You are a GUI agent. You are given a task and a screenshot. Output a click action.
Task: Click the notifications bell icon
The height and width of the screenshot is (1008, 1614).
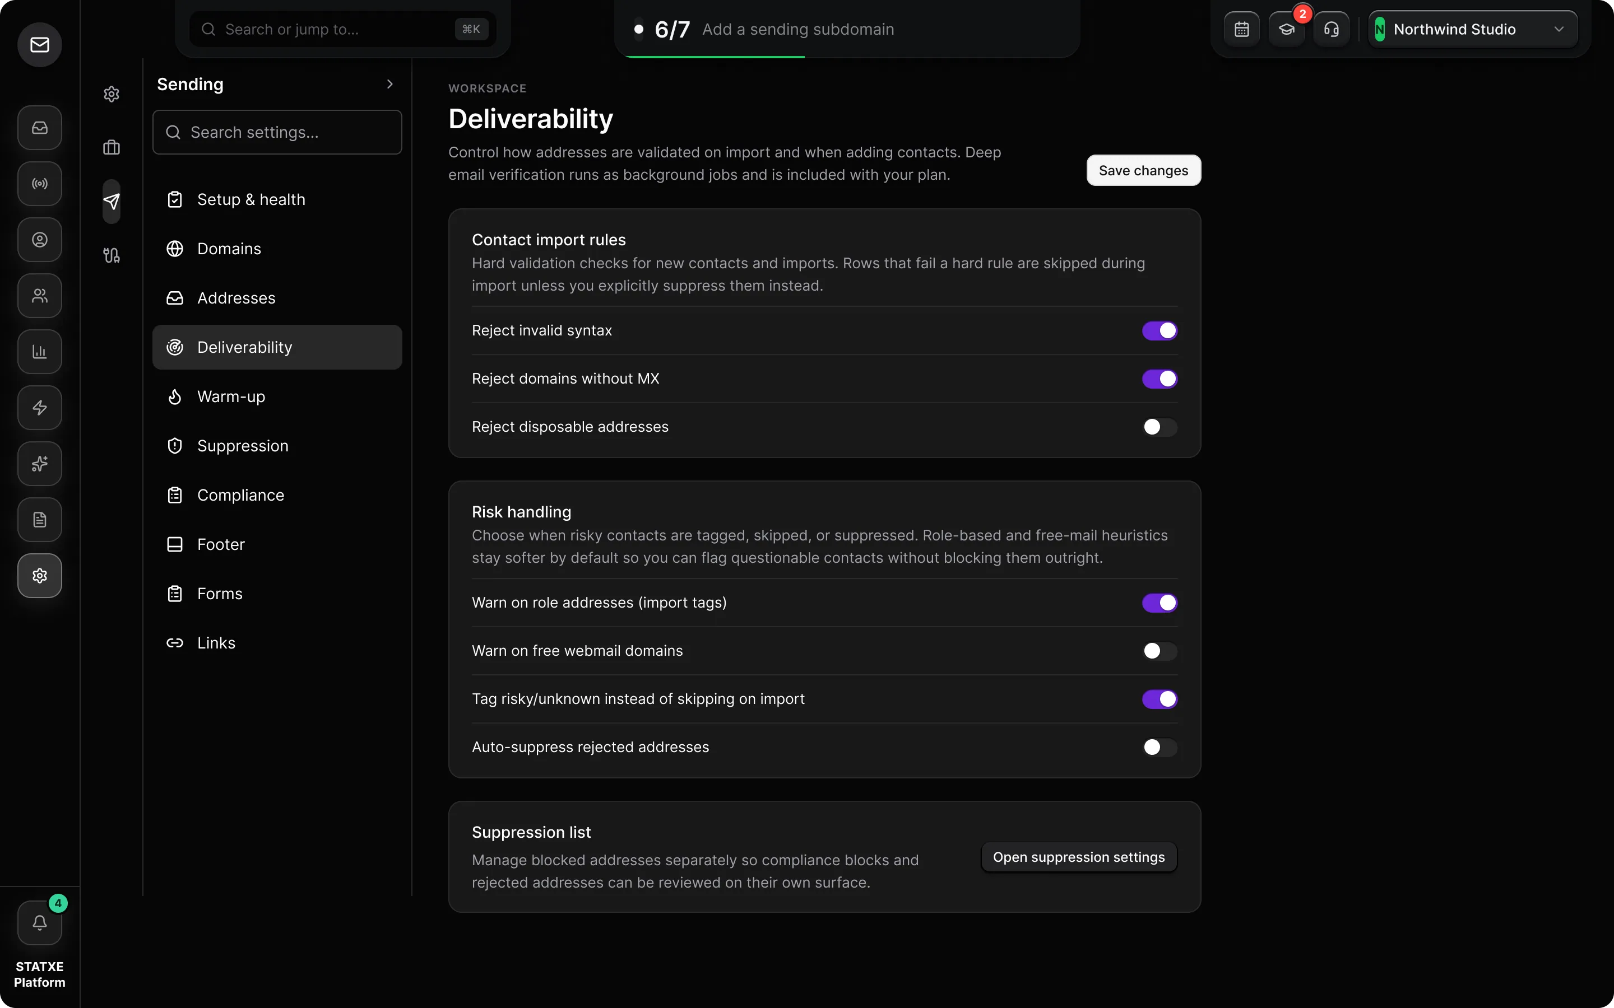39,923
